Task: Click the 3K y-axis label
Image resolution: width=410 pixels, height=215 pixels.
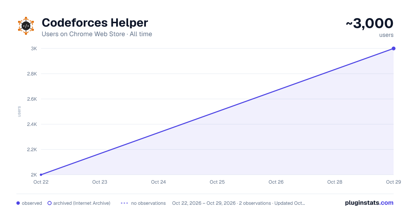Action: pos(34,48)
